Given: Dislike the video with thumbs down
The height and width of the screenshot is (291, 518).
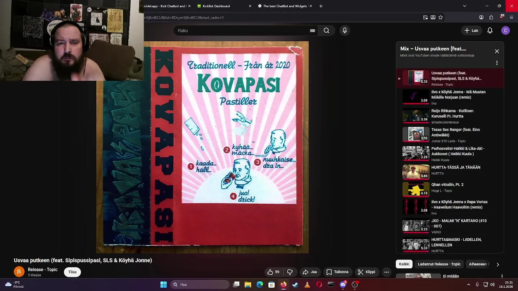Looking at the screenshot, I should 290,272.
